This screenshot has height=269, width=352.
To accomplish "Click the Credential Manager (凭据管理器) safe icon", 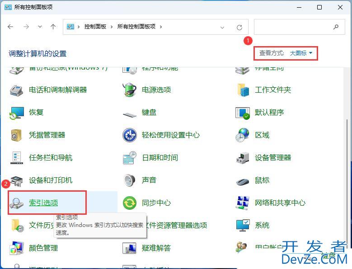I will point(16,135).
